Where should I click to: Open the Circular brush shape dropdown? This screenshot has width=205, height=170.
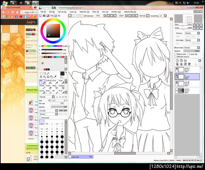pyautogui.click(x=49, y=111)
